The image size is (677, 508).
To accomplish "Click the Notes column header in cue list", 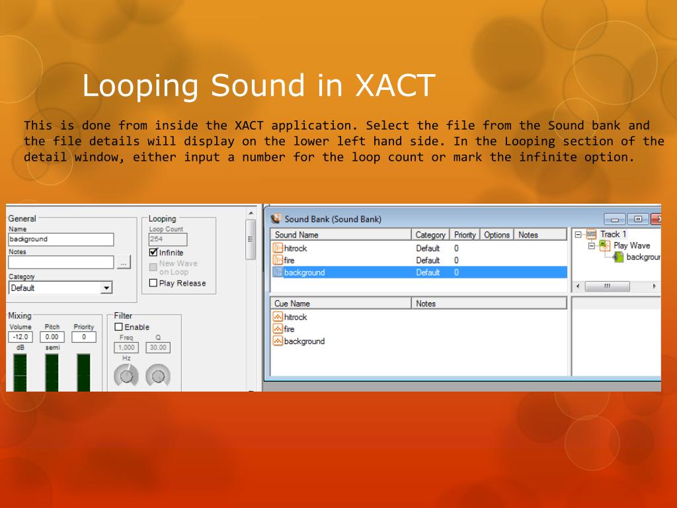I will pos(489,303).
